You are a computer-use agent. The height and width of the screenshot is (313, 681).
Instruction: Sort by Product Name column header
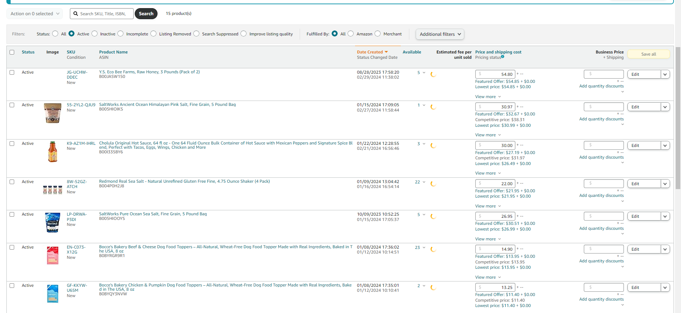coord(113,52)
